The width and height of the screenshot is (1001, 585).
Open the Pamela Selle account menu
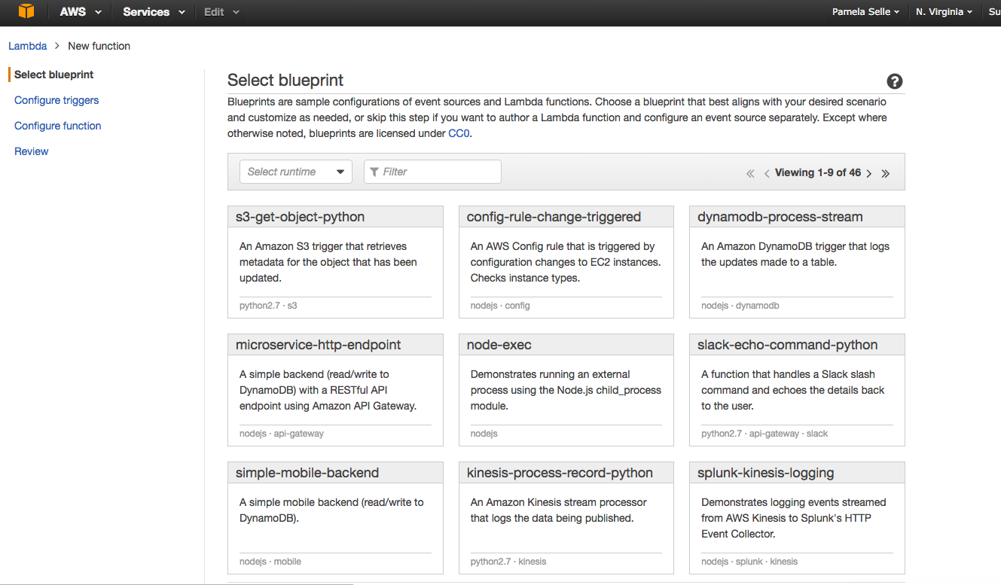(865, 12)
